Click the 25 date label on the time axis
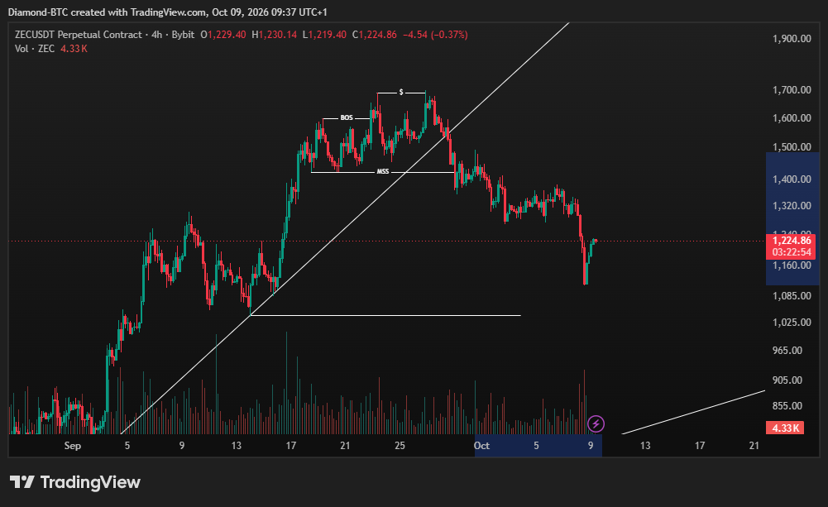828x507 pixels. [x=400, y=446]
